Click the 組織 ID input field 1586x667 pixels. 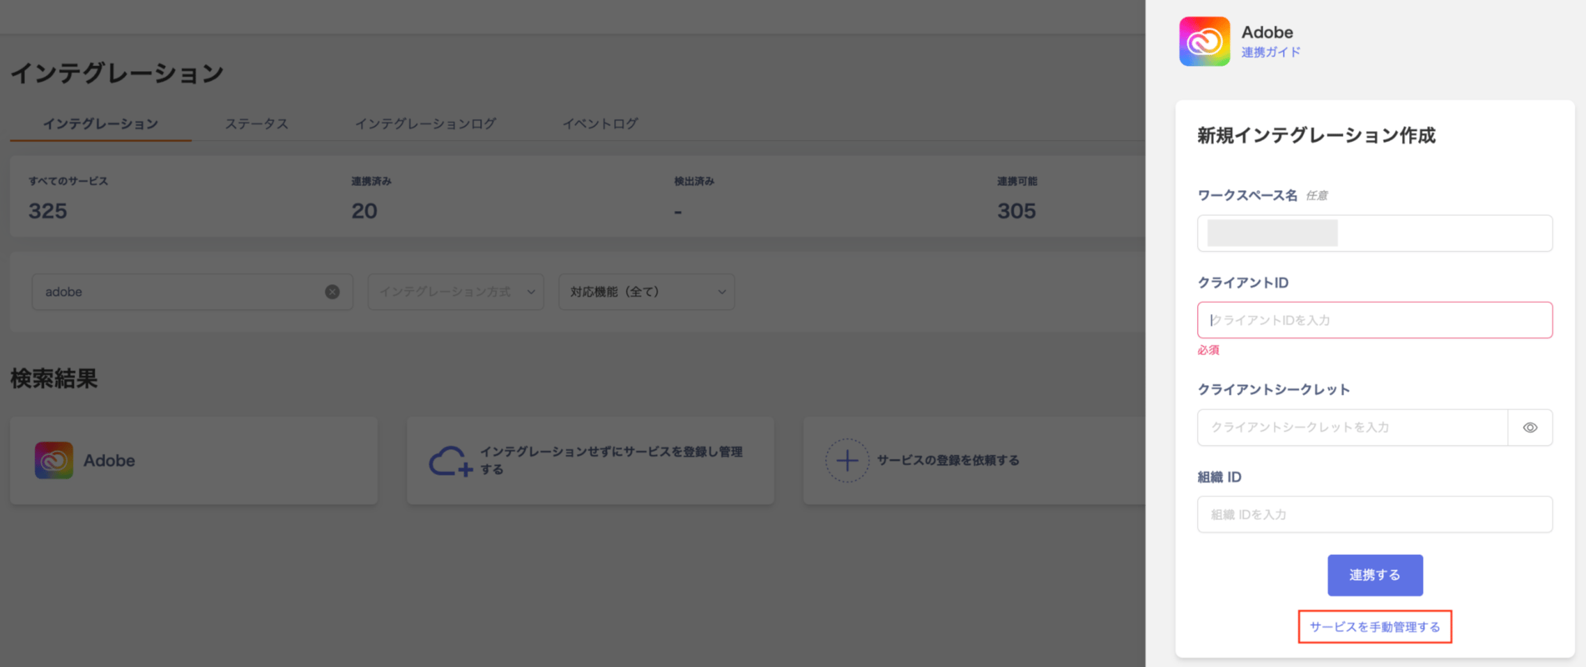pyautogui.click(x=1374, y=515)
